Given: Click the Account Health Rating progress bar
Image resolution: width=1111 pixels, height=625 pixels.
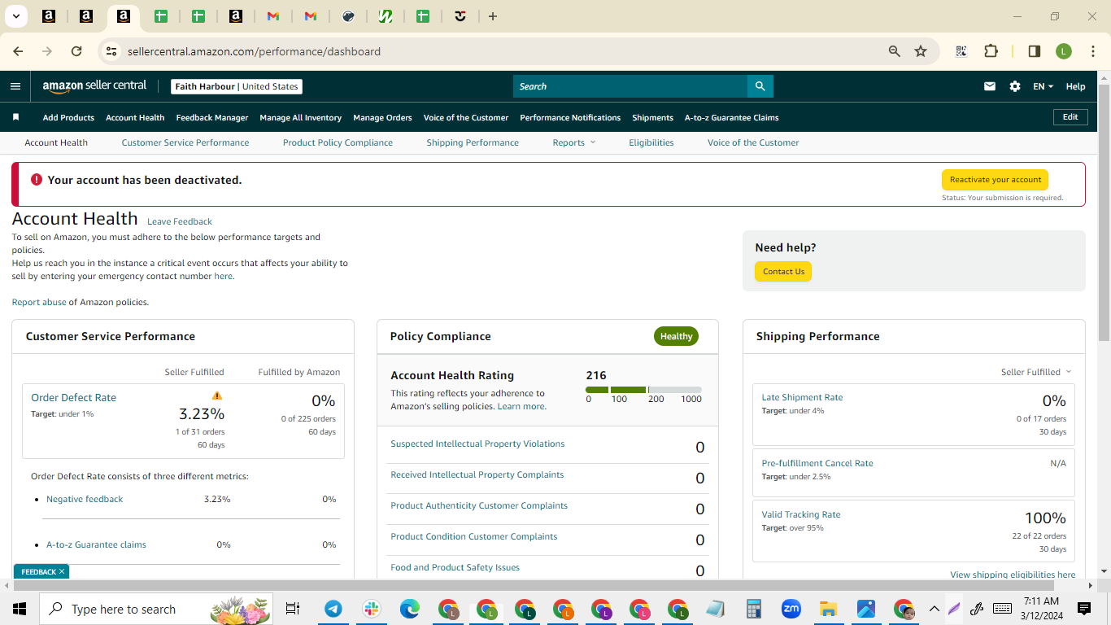Looking at the screenshot, I should coord(643,390).
